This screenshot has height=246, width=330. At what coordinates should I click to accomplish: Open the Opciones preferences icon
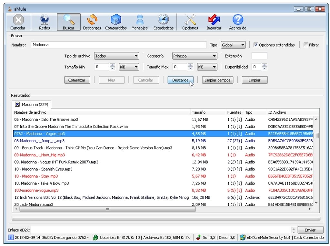point(190,22)
